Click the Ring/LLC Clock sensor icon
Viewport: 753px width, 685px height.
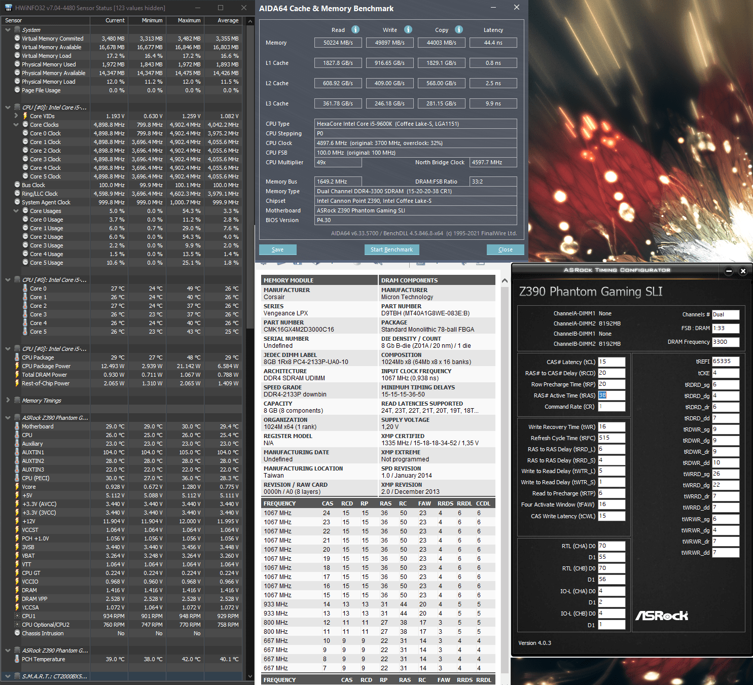pos(17,194)
